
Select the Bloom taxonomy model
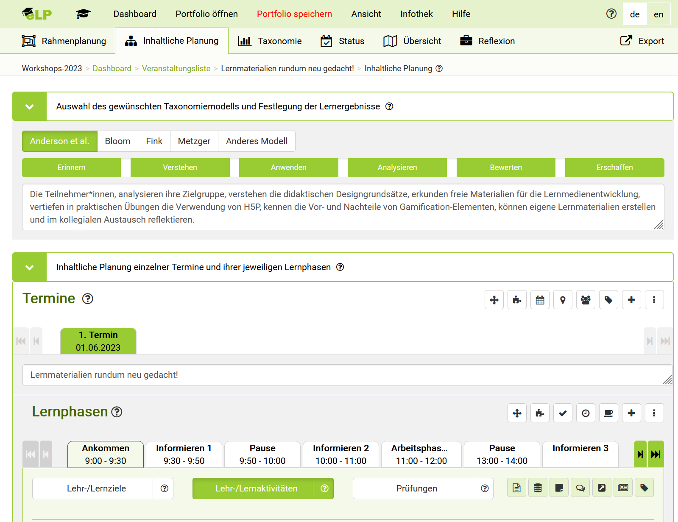pyautogui.click(x=117, y=141)
